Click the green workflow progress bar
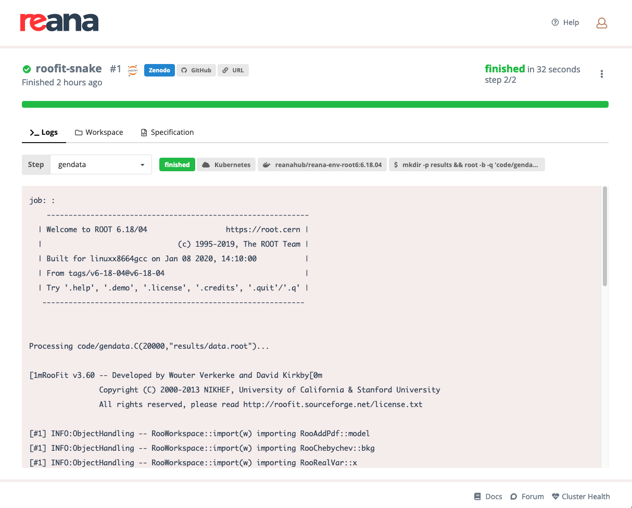The image size is (632, 508). click(314, 104)
